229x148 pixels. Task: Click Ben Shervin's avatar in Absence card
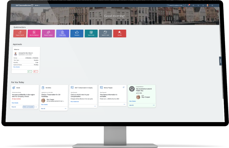15,54
